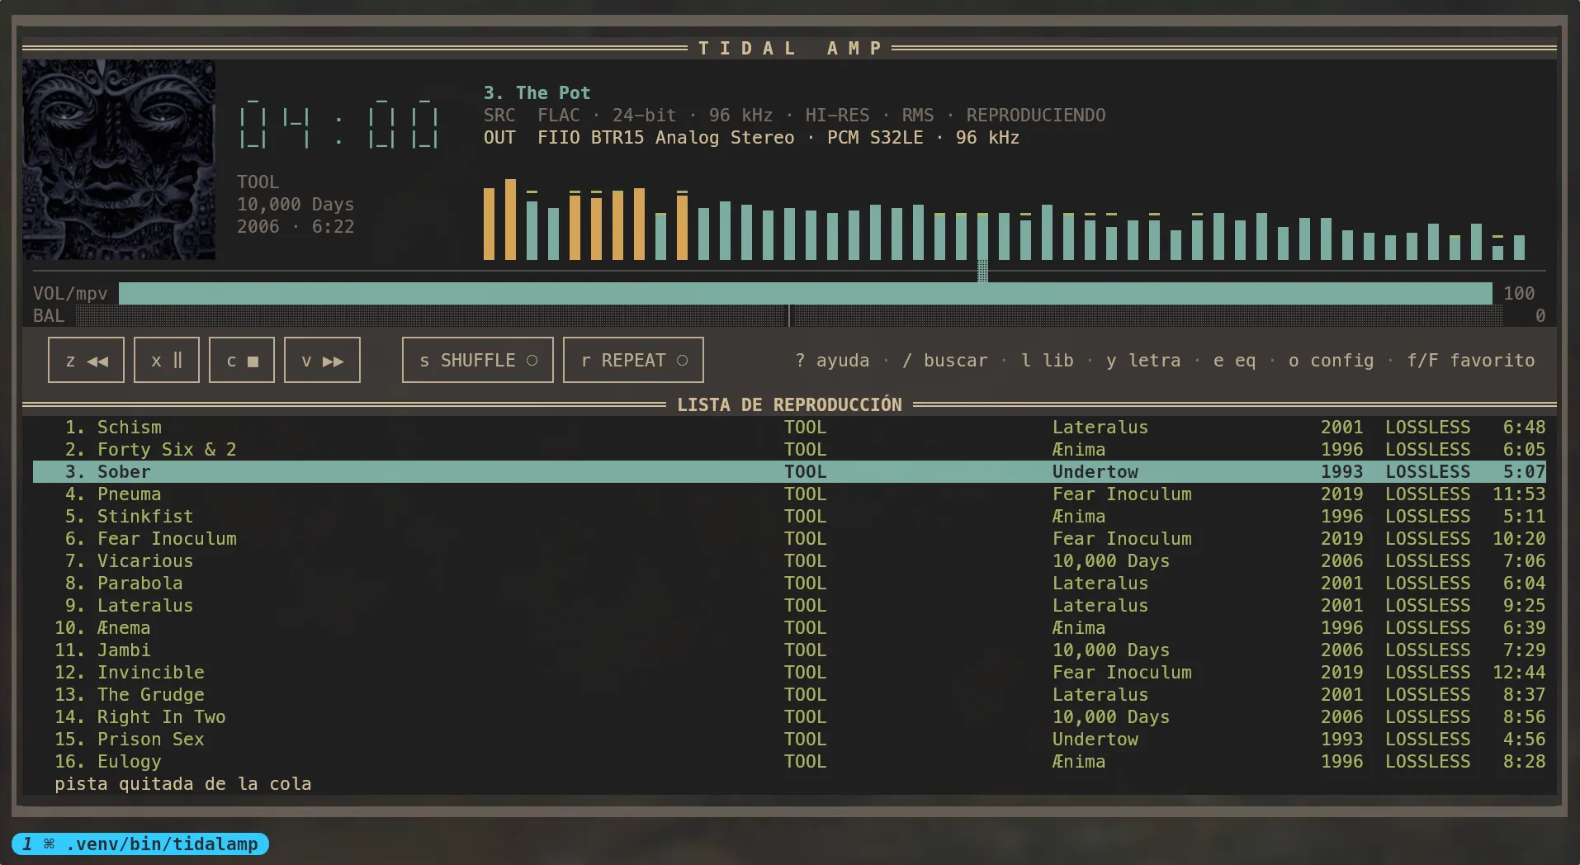Select track 4 Pneuma
This screenshot has width=1580, height=865.
(789, 494)
